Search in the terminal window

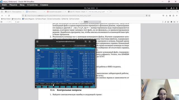point(86,42)
